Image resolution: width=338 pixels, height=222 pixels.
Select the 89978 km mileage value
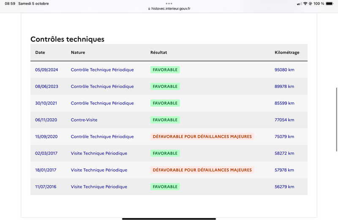pyautogui.click(x=284, y=87)
